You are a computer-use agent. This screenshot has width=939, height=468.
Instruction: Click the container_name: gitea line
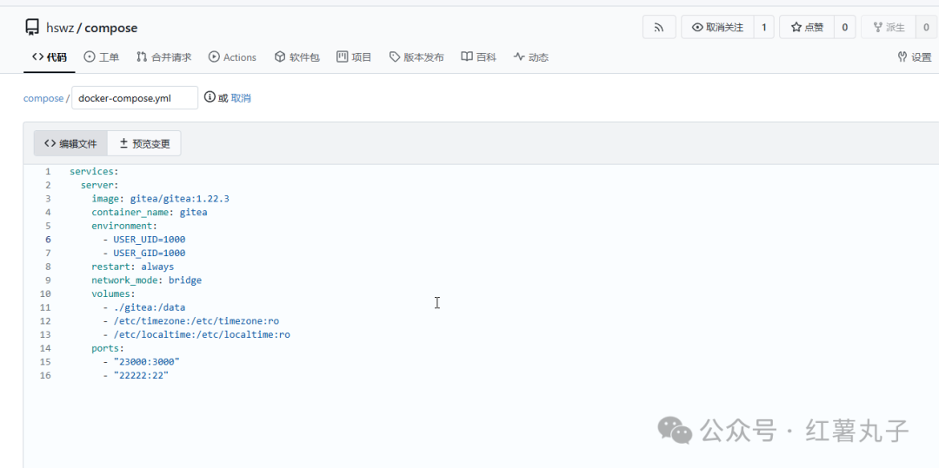click(150, 212)
